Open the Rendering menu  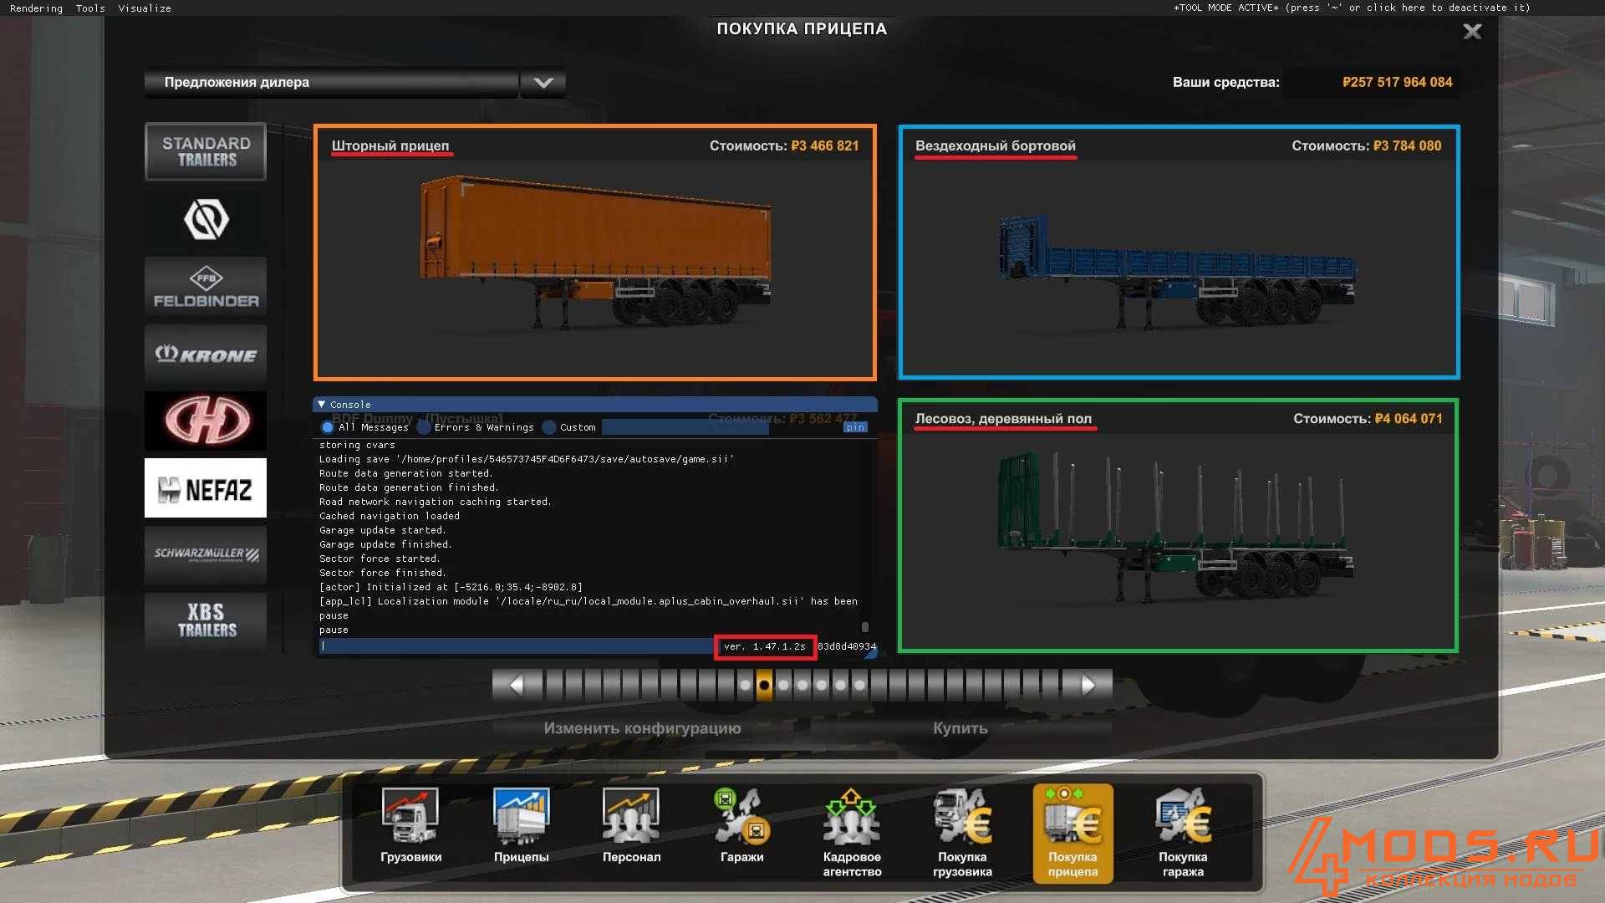pyautogui.click(x=36, y=8)
